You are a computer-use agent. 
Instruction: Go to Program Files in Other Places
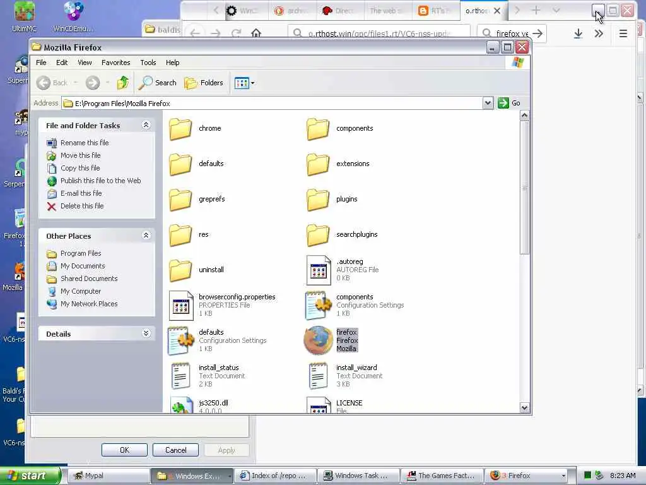(x=81, y=254)
